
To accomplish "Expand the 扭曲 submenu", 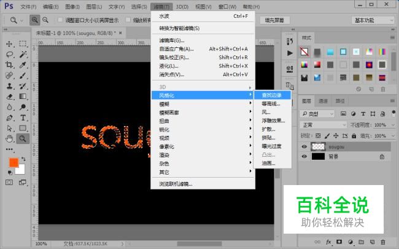I will tap(203, 121).
